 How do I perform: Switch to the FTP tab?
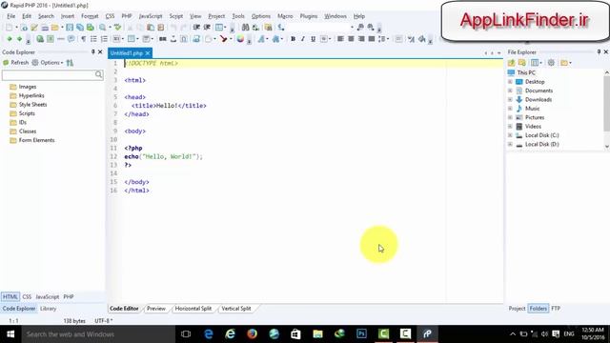click(x=556, y=309)
